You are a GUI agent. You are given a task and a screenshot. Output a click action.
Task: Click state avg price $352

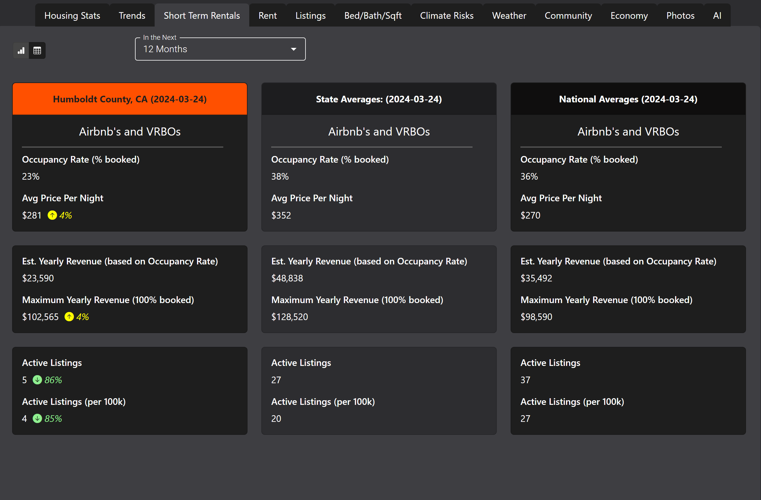pyautogui.click(x=281, y=215)
